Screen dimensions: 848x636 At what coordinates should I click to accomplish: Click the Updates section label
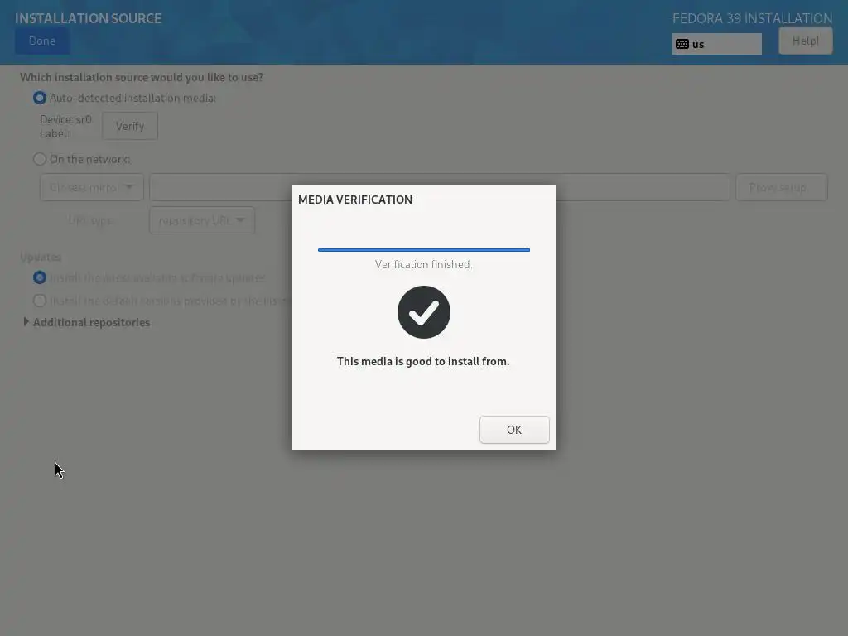[41, 257]
